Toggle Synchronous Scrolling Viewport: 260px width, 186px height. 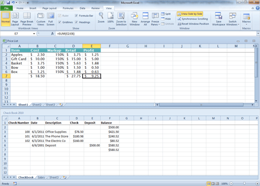click(x=192, y=19)
